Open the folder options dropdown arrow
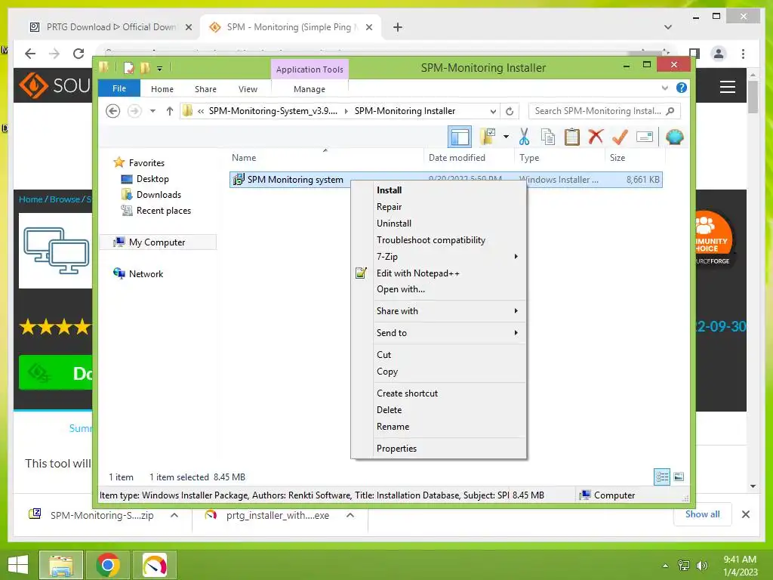Viewport: 773px width, 580px height. [x=506, y=137]
